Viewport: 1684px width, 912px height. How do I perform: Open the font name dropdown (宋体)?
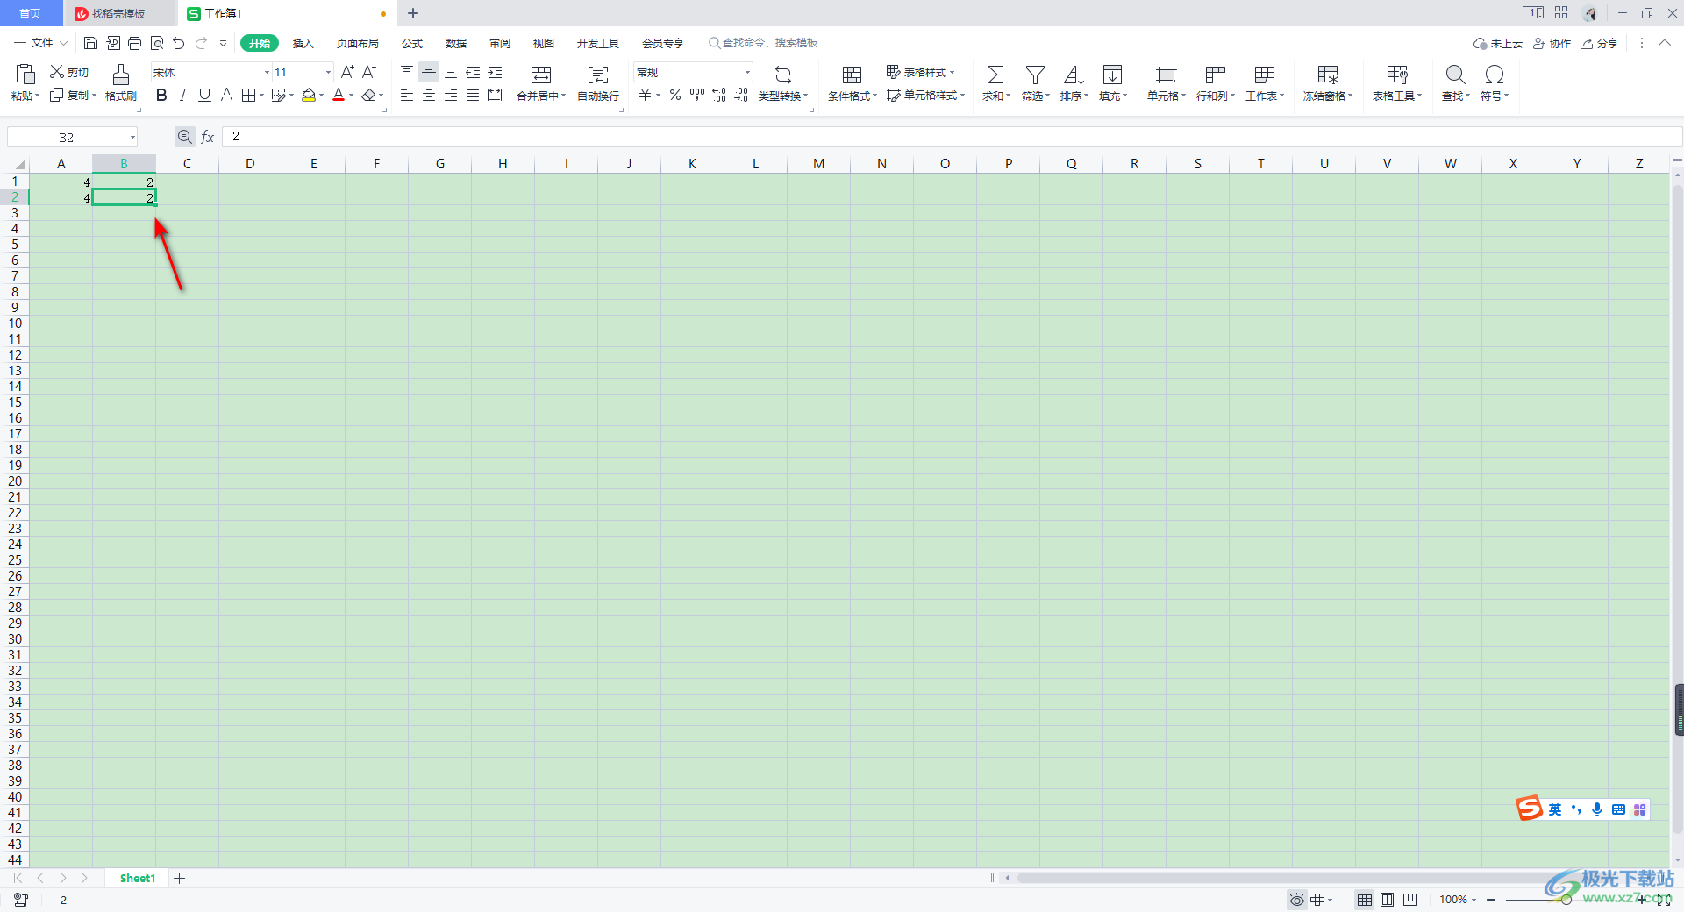coord(267,73)
